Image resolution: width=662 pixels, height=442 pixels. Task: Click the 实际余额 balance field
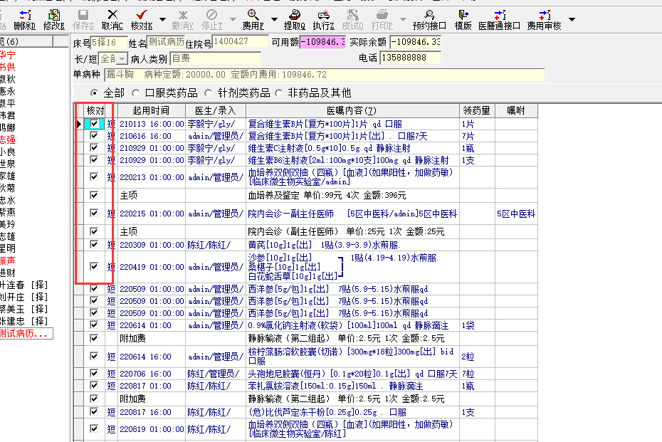tap(416, 42)
